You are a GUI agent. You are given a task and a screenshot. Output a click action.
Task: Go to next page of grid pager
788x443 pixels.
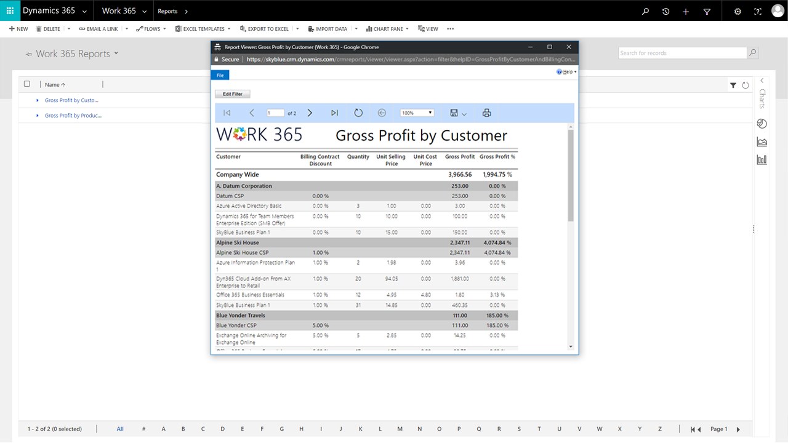(x=739, y=429)
